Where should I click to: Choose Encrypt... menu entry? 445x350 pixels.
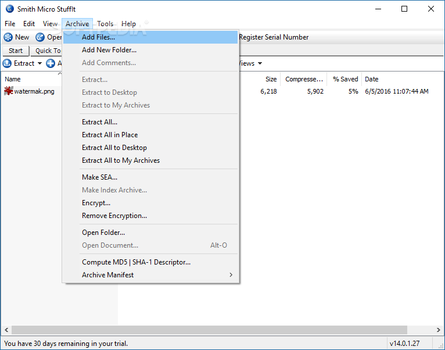click(150, 203)
